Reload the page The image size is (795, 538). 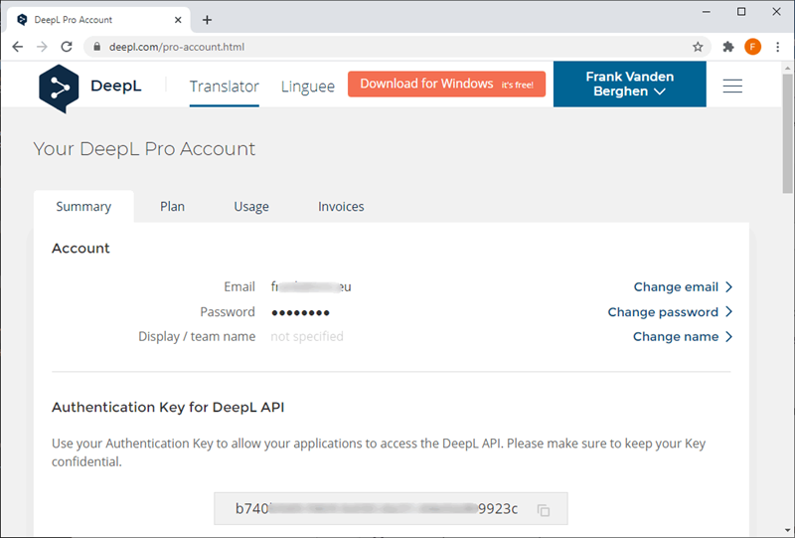67,47
